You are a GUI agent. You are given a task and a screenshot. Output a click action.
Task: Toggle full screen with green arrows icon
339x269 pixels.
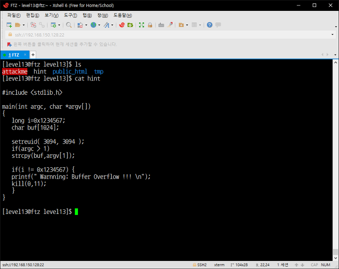(x=141, y=25)
